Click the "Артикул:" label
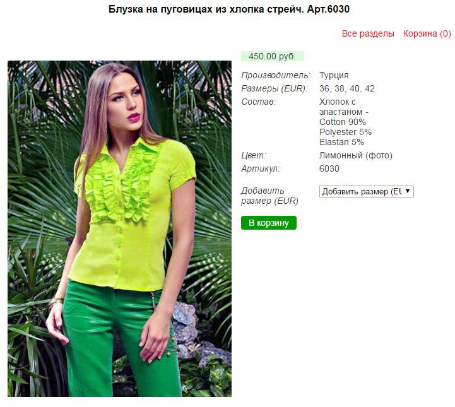Screen dimensions: 455x407 (261, 169)
